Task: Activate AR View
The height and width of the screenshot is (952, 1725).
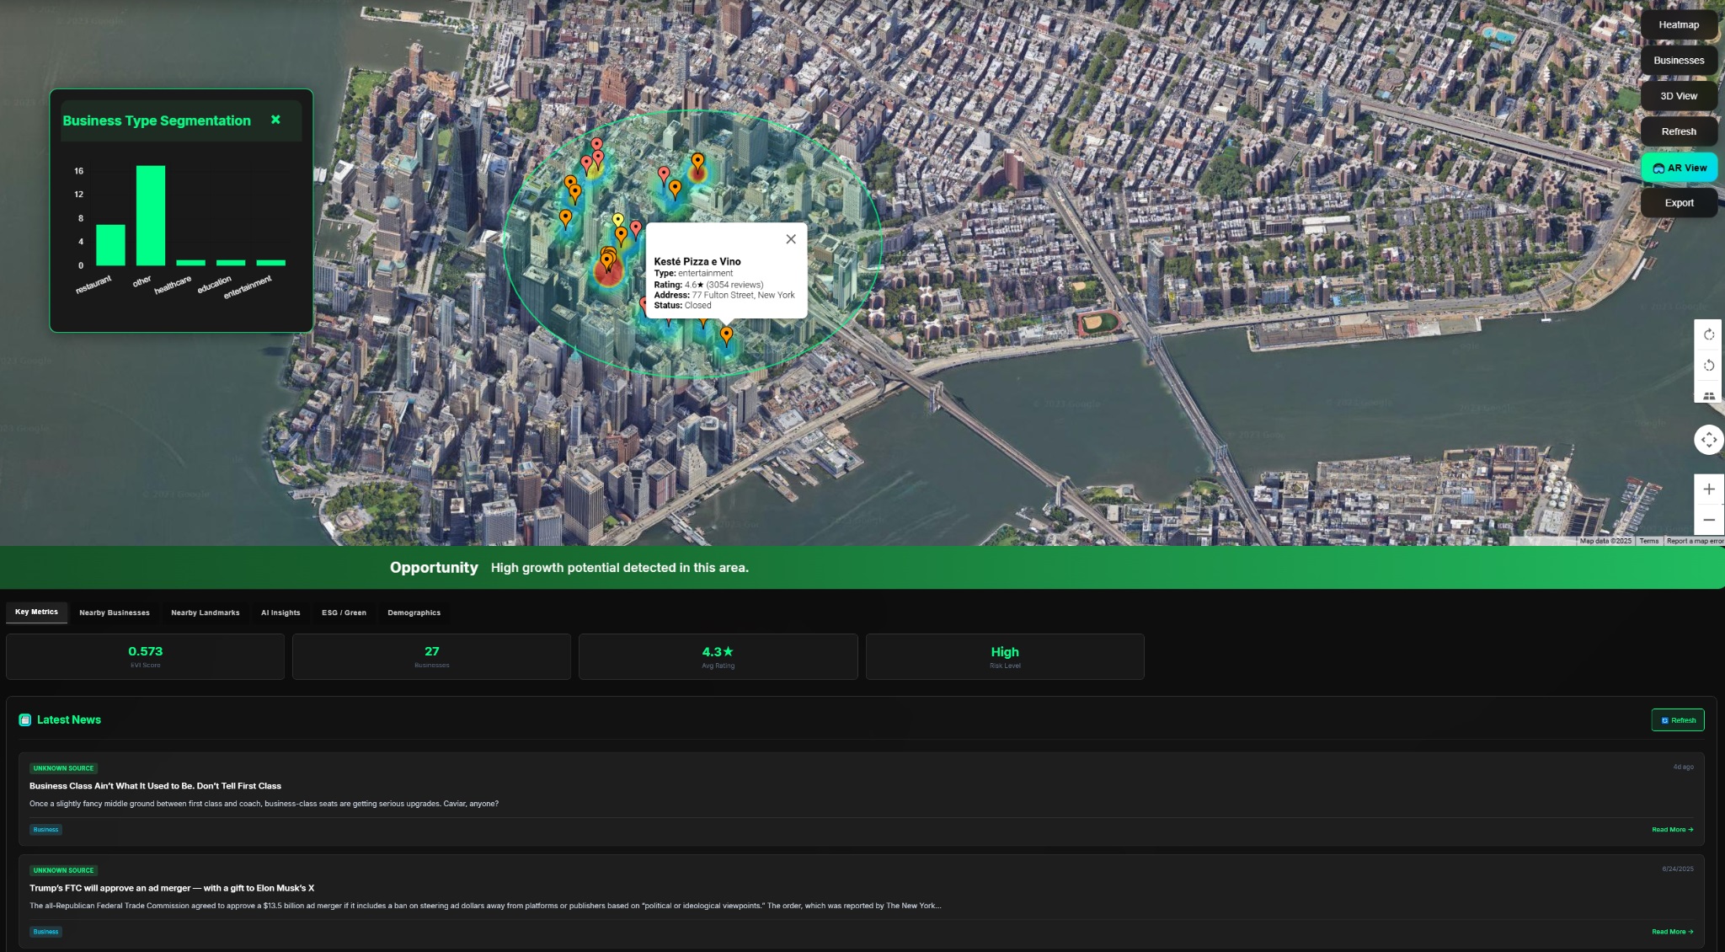Action: click(x=1680, y=167)
